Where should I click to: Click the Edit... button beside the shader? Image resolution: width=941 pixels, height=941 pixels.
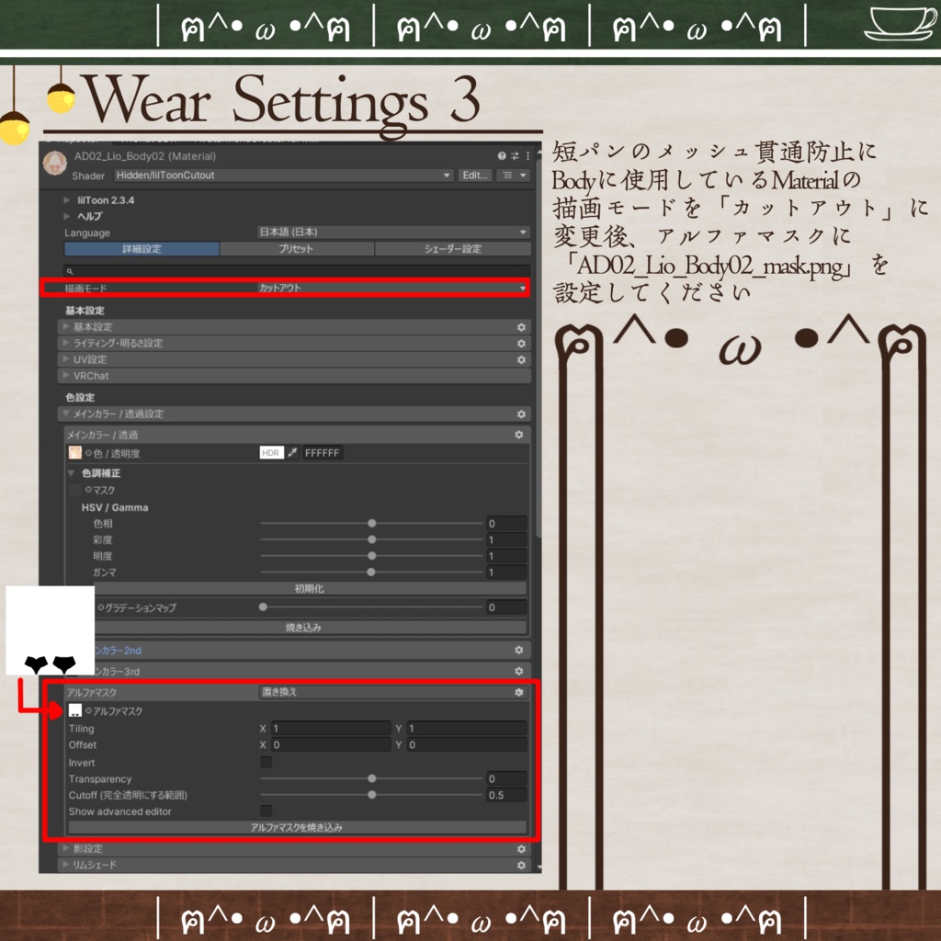[x=475, y=176]
